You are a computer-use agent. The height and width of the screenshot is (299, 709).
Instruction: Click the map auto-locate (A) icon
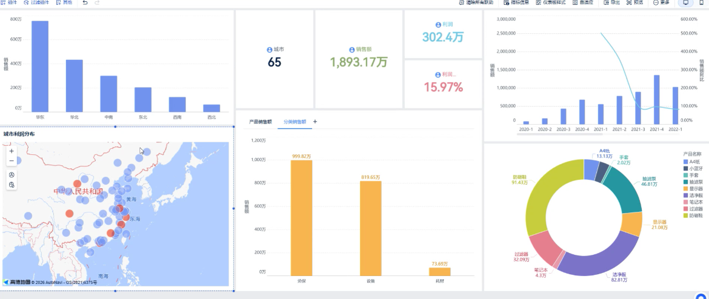click(x=12, y=176)
